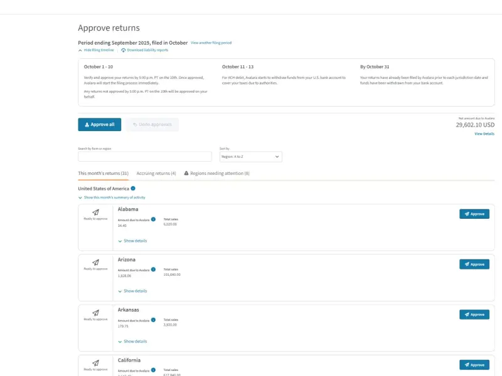
Task: Expand Show details for Alabama
Action: [132, 241]
